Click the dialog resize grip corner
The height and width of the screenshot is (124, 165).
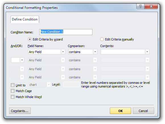pos(156,115)
